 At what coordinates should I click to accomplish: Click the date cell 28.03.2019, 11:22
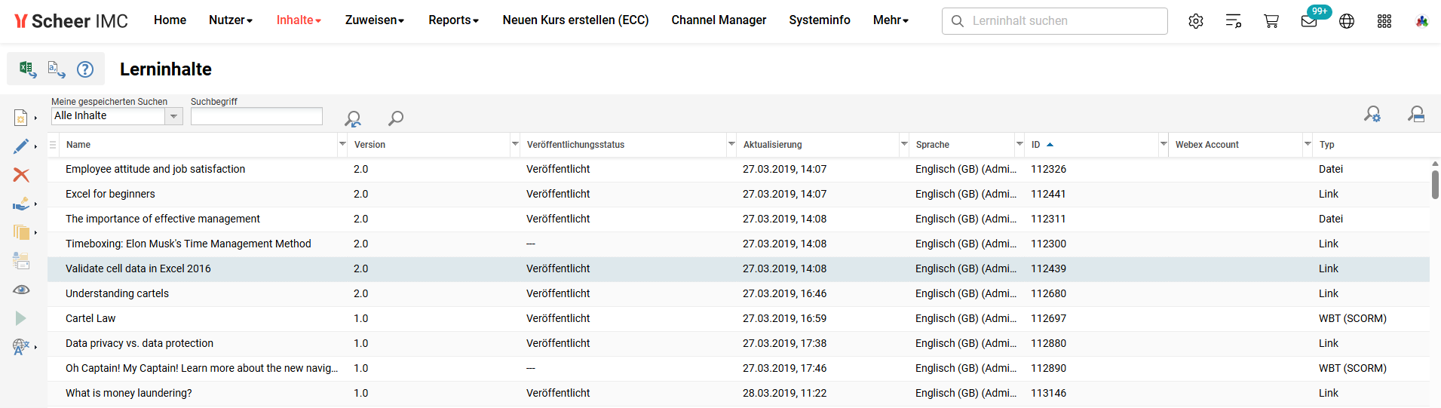(784, 393)
